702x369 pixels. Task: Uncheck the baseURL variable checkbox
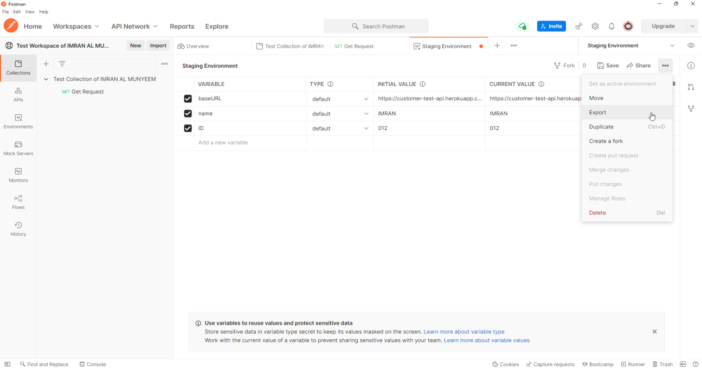(x=188, y=99)
